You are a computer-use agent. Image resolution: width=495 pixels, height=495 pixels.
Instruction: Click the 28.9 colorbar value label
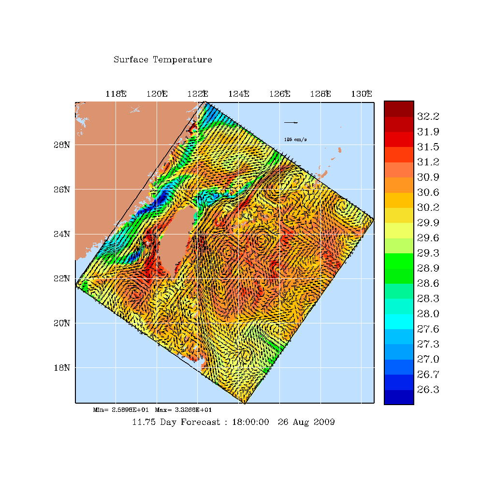tap(428, 268)
